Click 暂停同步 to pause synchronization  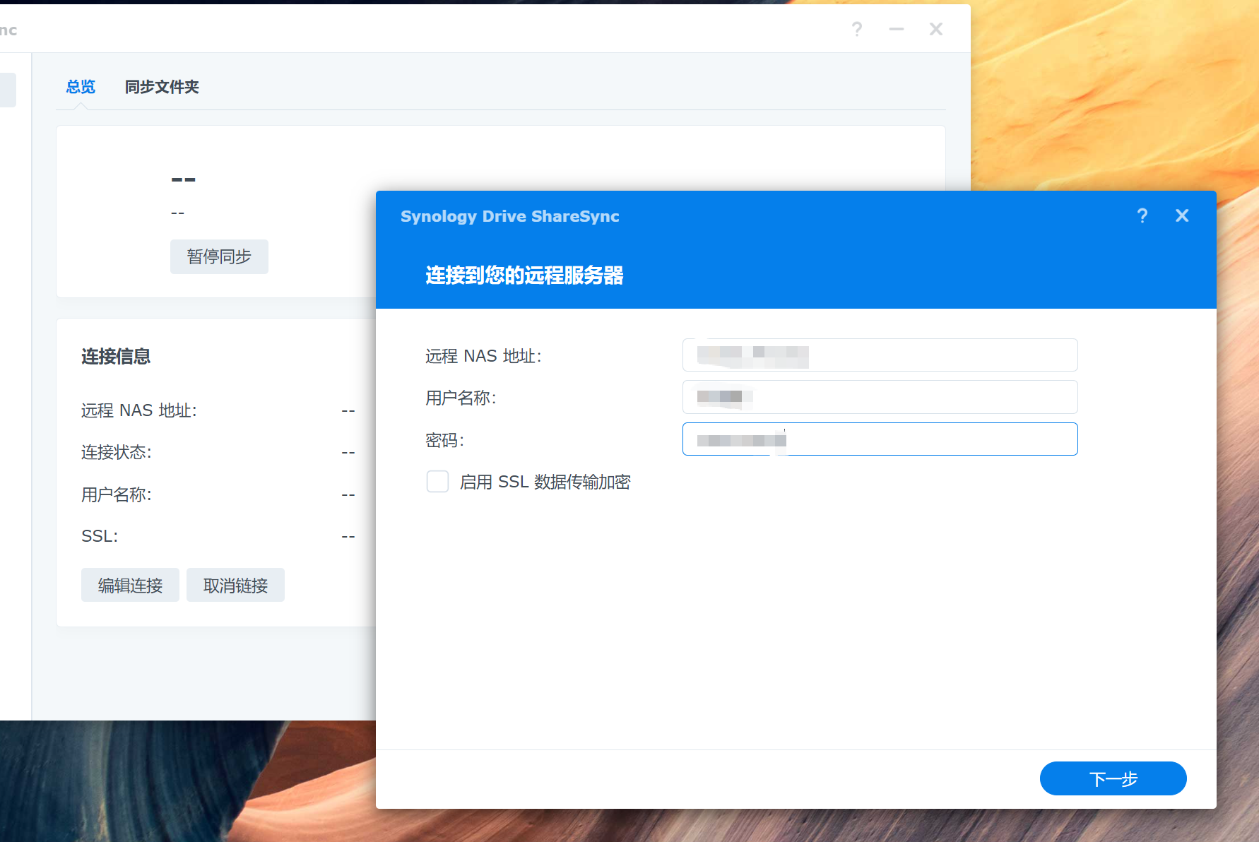pyautogui.click(x=219, y=256)
